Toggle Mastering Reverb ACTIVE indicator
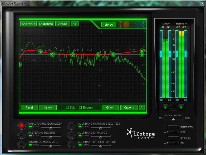 [30, 136]
